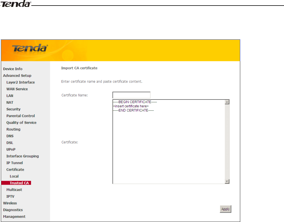
Task: Open DSL settings page
Action: point(10,143)
